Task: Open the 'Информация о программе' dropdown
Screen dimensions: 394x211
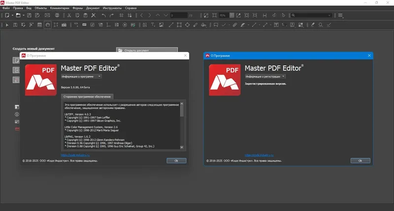Action: coord(81,77)
